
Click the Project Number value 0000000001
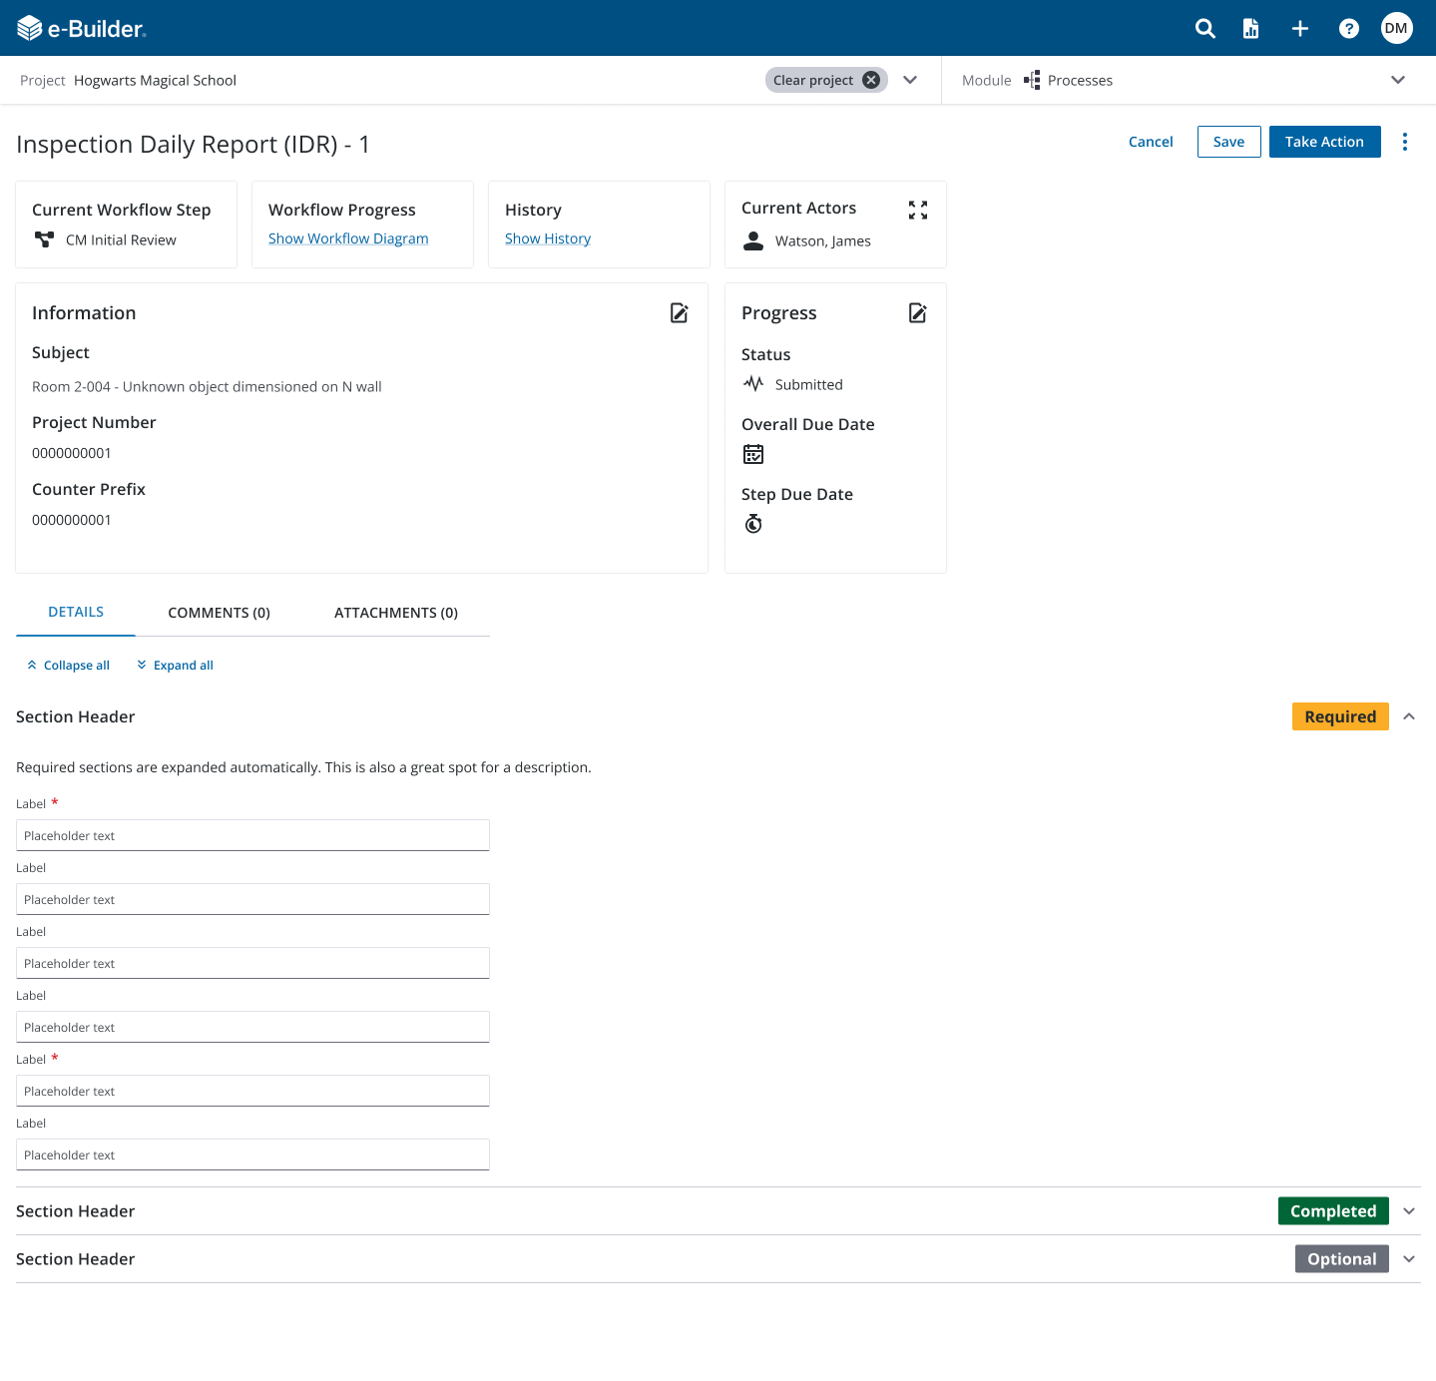[72, 453]
